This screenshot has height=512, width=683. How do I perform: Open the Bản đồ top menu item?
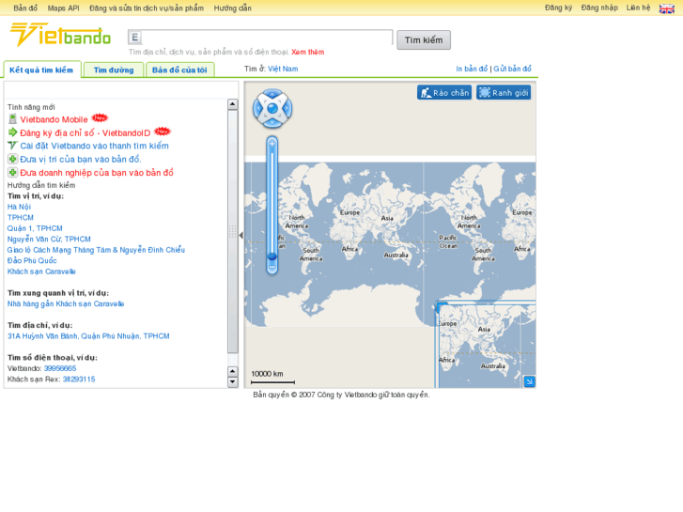point(25,8)
